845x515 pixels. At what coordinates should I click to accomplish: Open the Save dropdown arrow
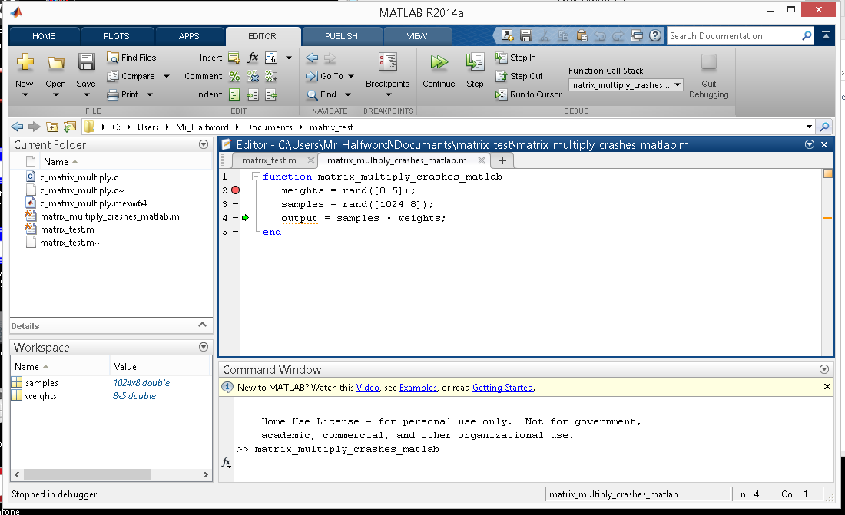pyautogui.click(x=86, y=95)
